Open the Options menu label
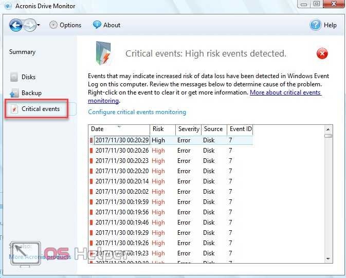The width and height of the screenshot is (346, 278). point(70,25)
